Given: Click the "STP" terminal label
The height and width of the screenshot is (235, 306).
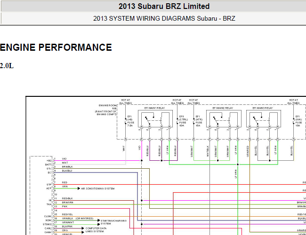Looking at the screenshot, I should (x=49, y=185).
